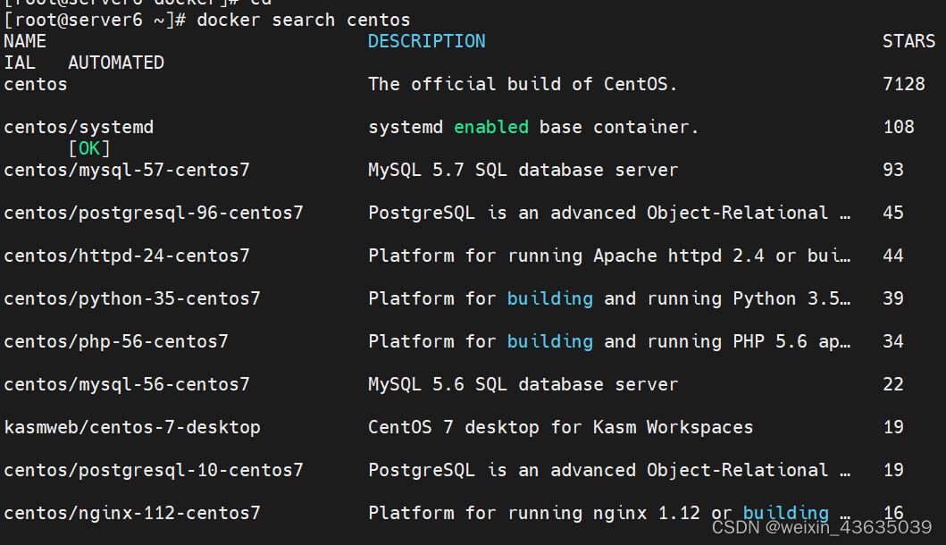This screenshot has height=545, width=946.
Task: Click the 39 stars value
Action: [x=893, y=298]
